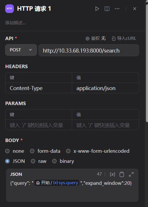Select form-data body type

click(x=45, y=151)
